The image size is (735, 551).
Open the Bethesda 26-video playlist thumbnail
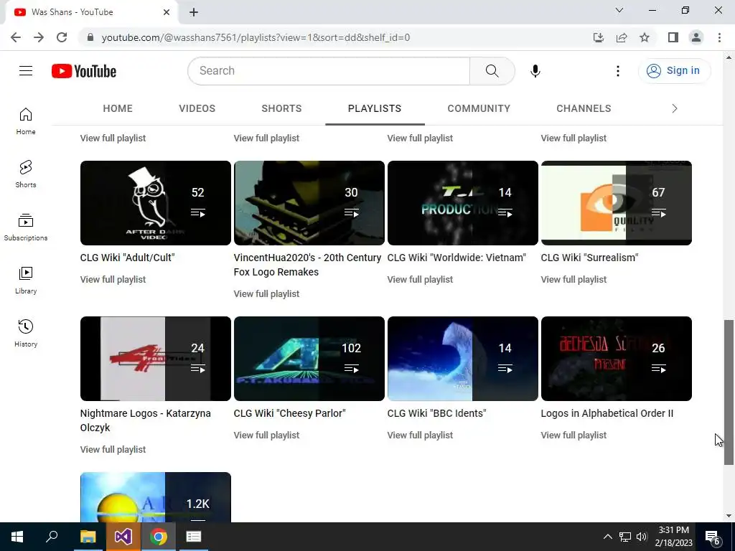pyautogui.click(x=617, y=359)
